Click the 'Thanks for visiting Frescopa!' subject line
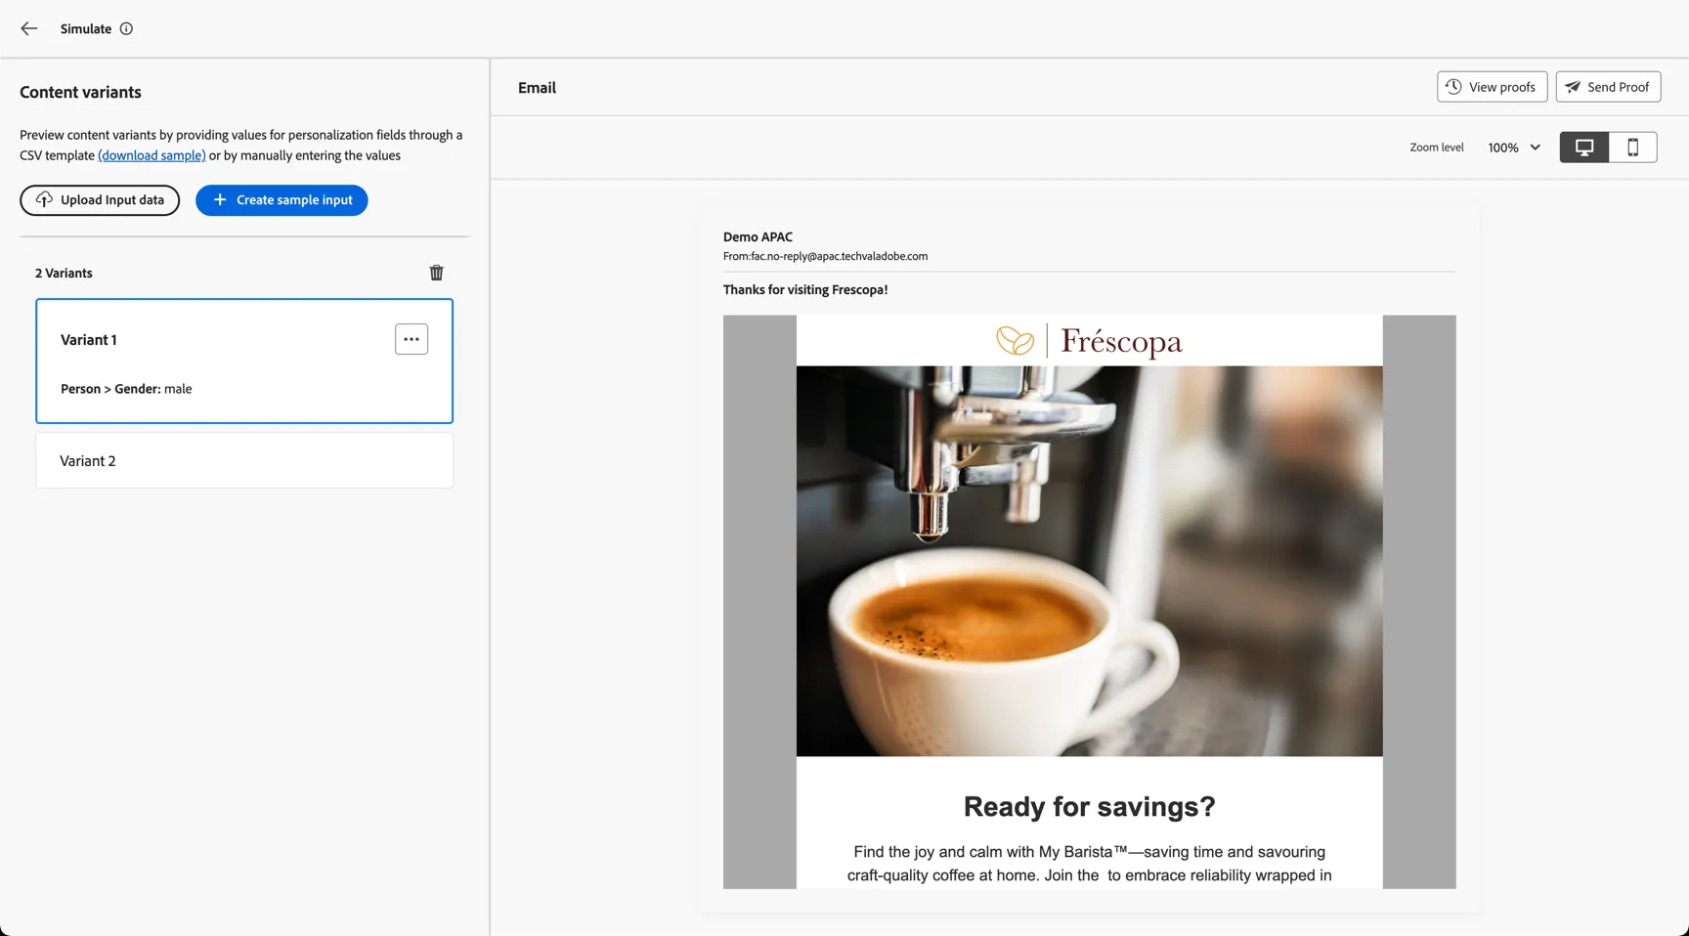The height and width of the screenshot is (936, 1689). 805,290
